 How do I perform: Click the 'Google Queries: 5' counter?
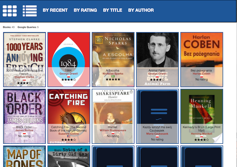tap(28, 27)
